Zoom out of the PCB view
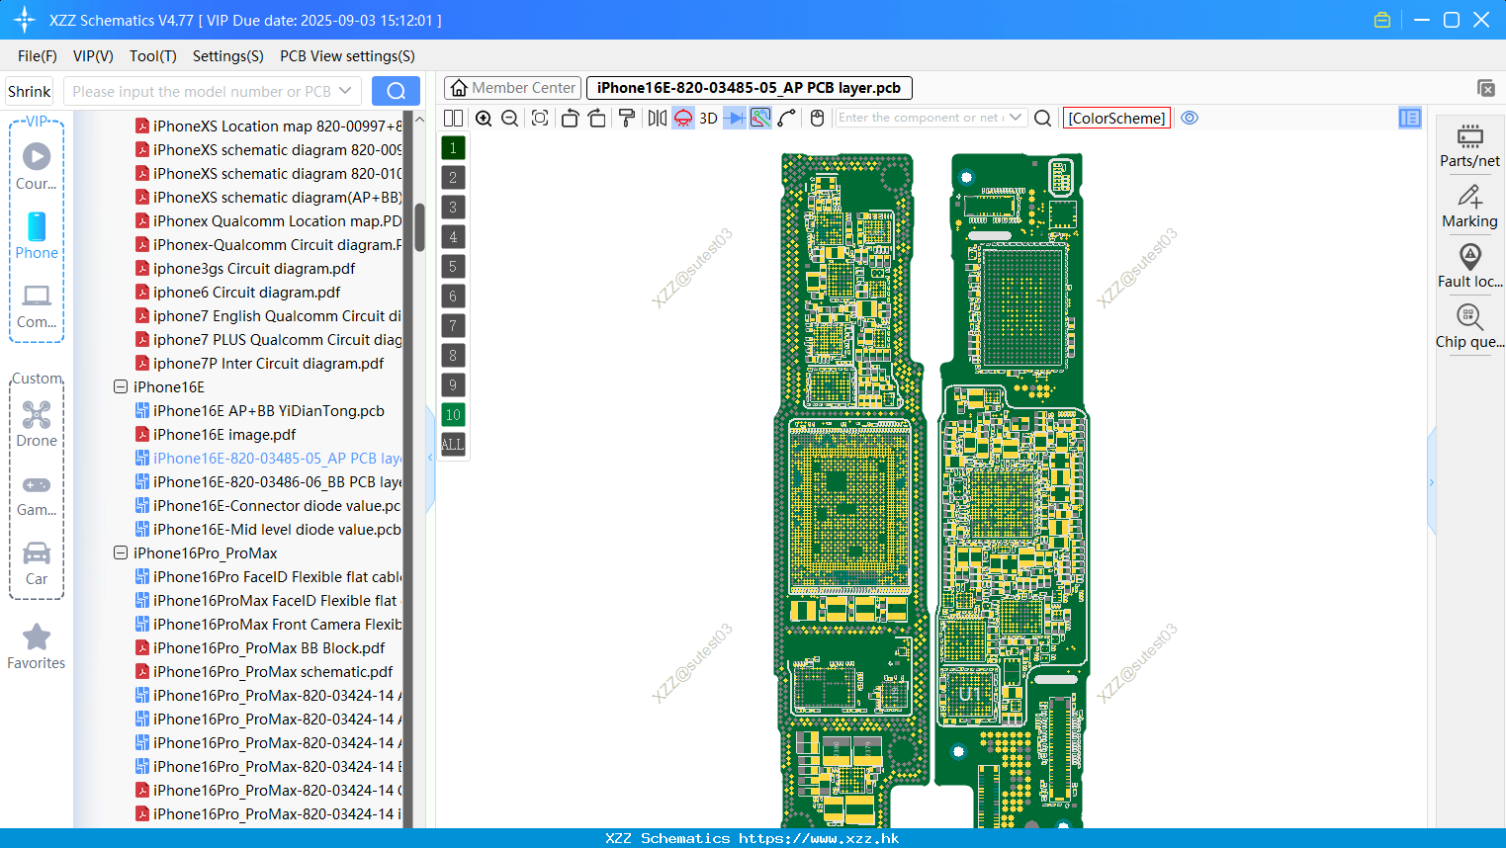The image size is (1506, 848). click(x=510, y=118)
